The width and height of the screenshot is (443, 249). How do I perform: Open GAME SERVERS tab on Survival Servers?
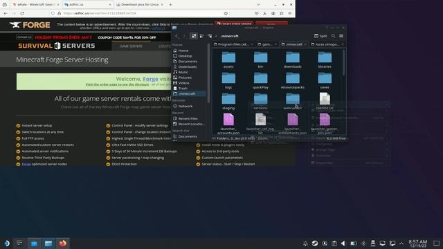(x=131, y=46)
